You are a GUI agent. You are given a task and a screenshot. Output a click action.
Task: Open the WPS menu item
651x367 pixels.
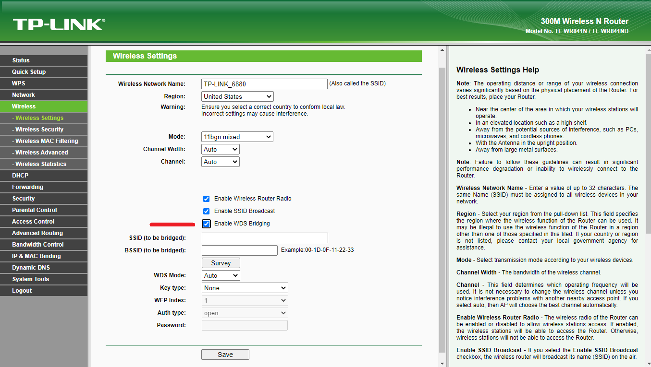(x=44, y=83)
